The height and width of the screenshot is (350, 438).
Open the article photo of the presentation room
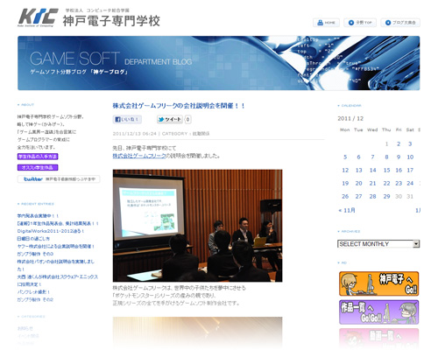198,226
